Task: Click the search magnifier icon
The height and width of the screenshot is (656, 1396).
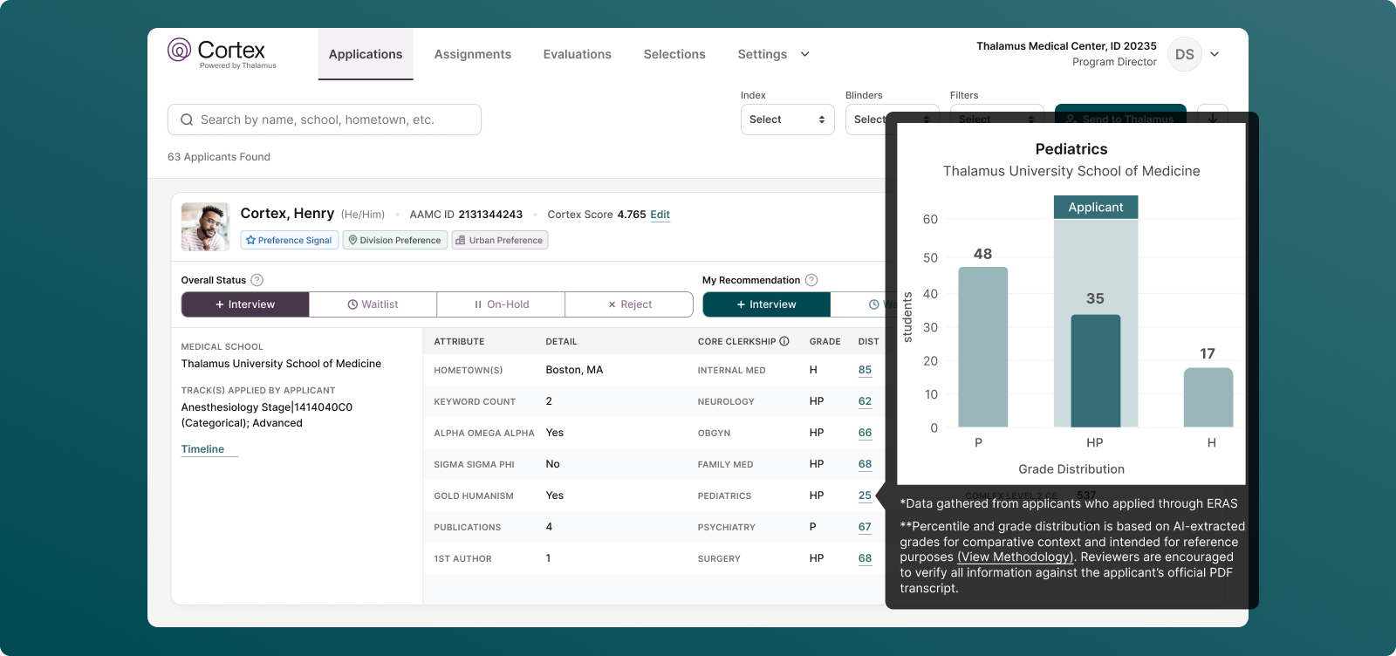Action: 187,120
